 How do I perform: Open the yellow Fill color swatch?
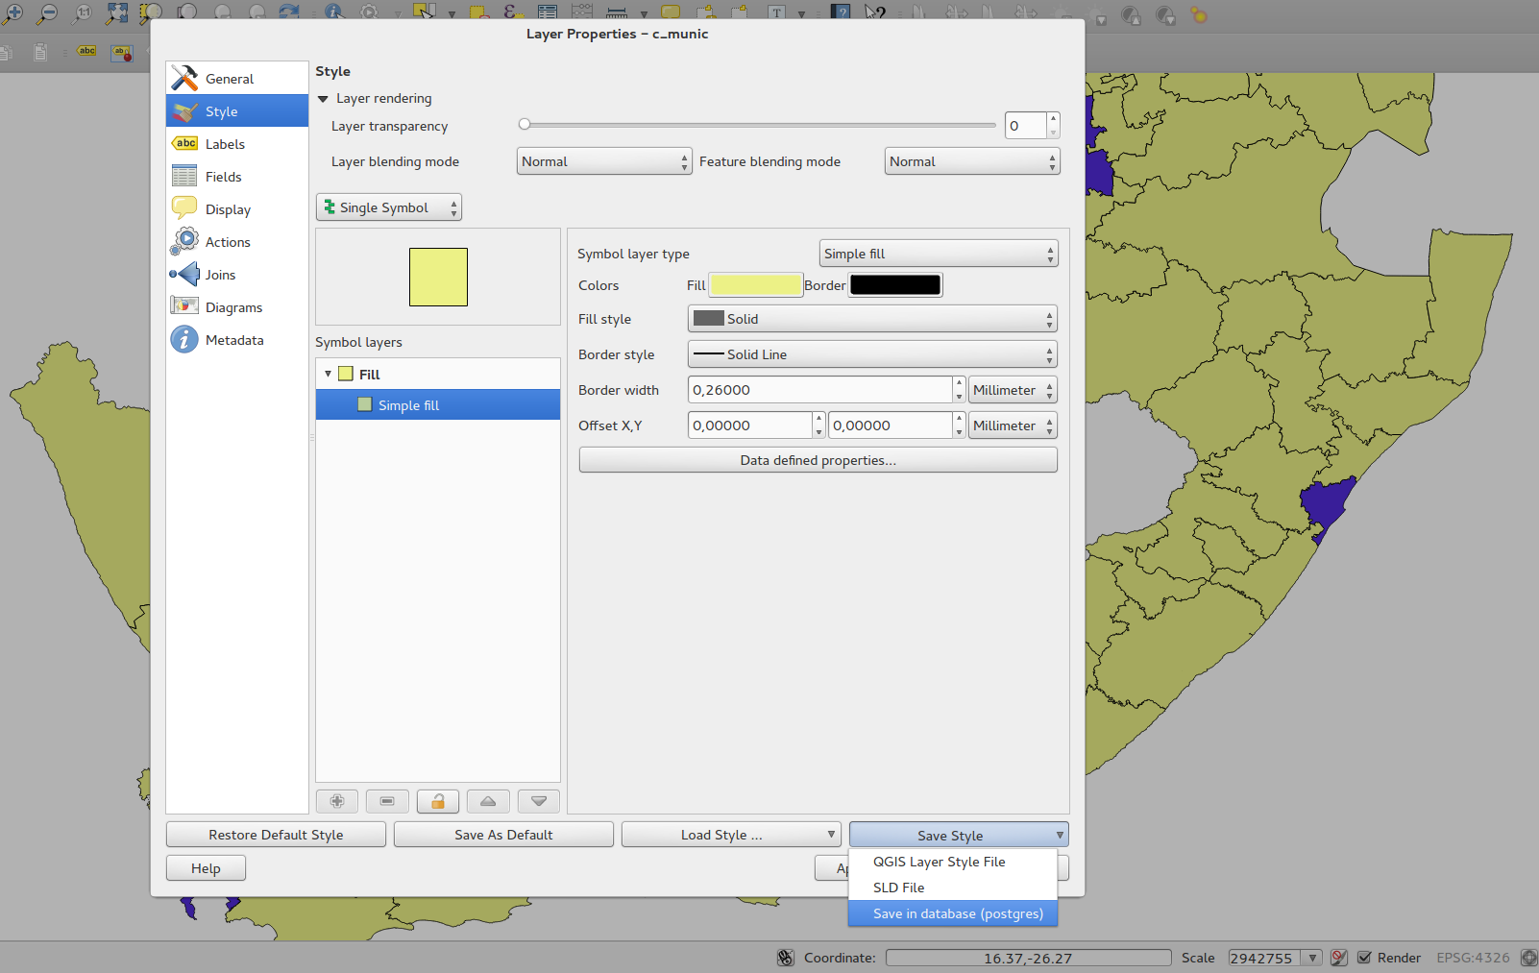click(x=755, y=285)
